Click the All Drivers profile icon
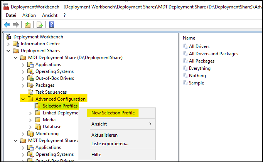This screenshot has height=162, width=263. (185, 46)
